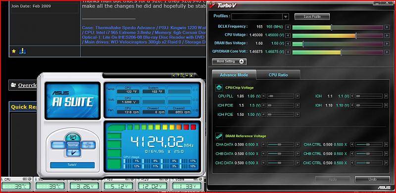Click the Undo button in TurboV
Image resolution: width=396 pixels, height=193 pixels.
[372, 179]
